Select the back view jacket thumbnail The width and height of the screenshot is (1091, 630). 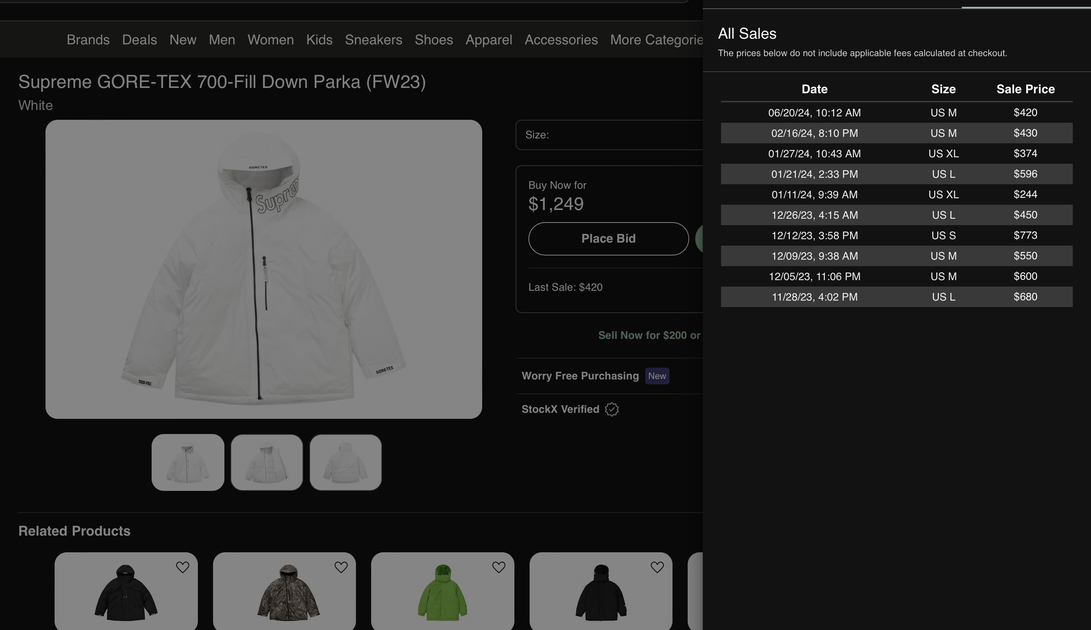(345, 462)
